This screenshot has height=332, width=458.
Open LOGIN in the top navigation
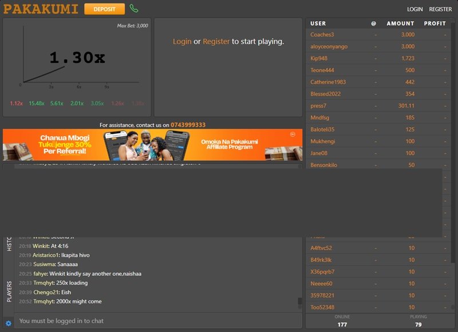pyautogui.click(x=415, y=9)
